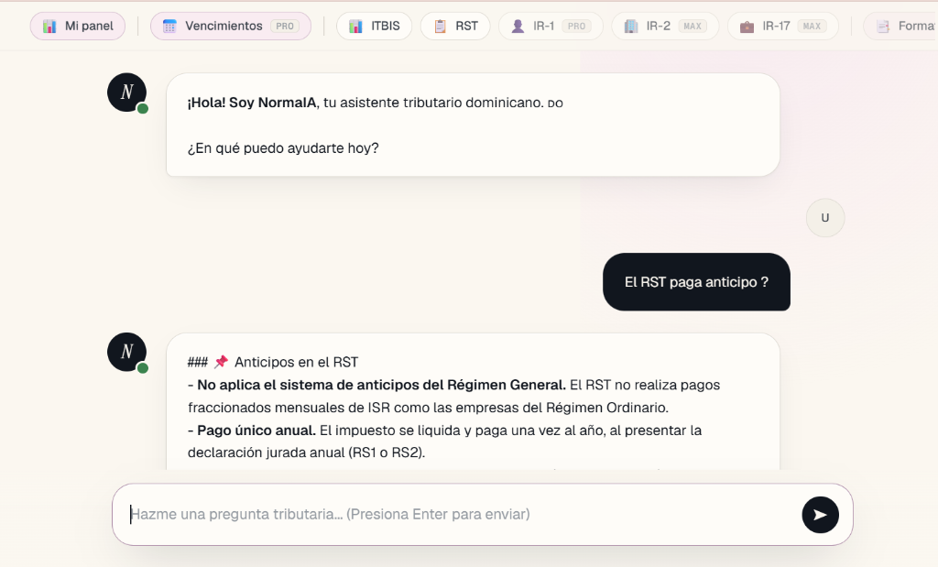Click the pushpin emoji before Anticipos heading

[x=222, y=362]
